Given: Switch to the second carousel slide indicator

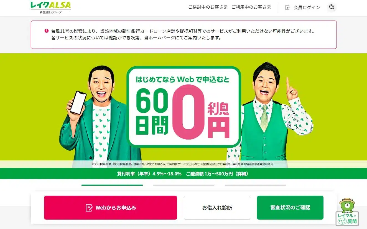Looking at the screenshot, I should pyautogui.click(x=183, y=185).
